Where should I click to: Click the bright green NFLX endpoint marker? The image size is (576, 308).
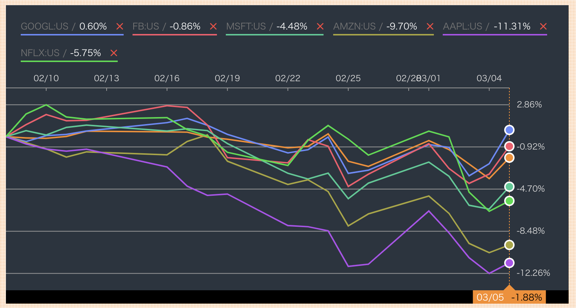(x=509, y=201)
